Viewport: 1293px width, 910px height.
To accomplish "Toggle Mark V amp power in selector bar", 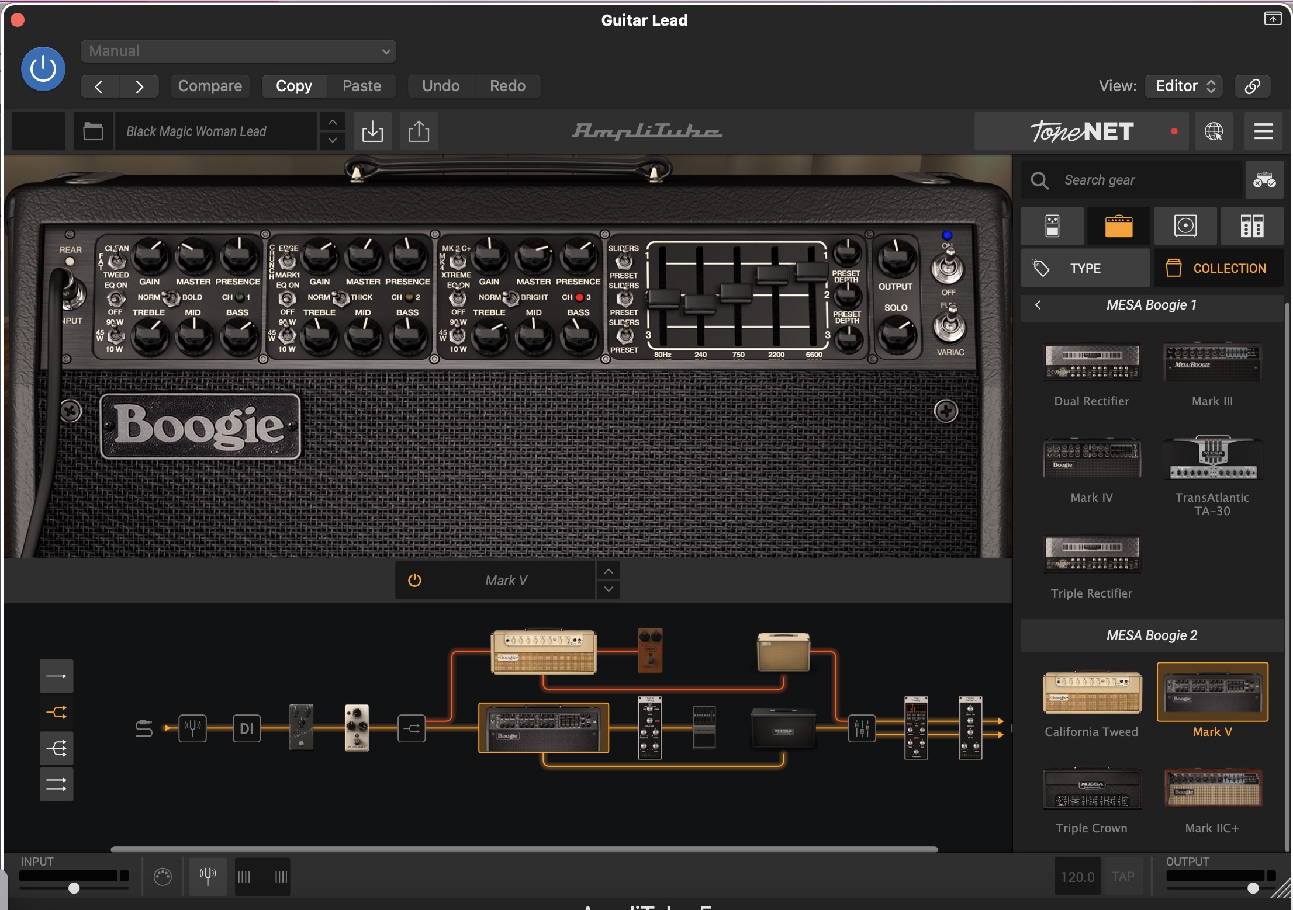I will tap(414, 581).
